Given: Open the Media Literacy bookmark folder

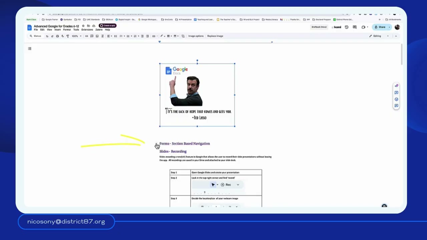Looking at the screenshot, I should 270,20.
